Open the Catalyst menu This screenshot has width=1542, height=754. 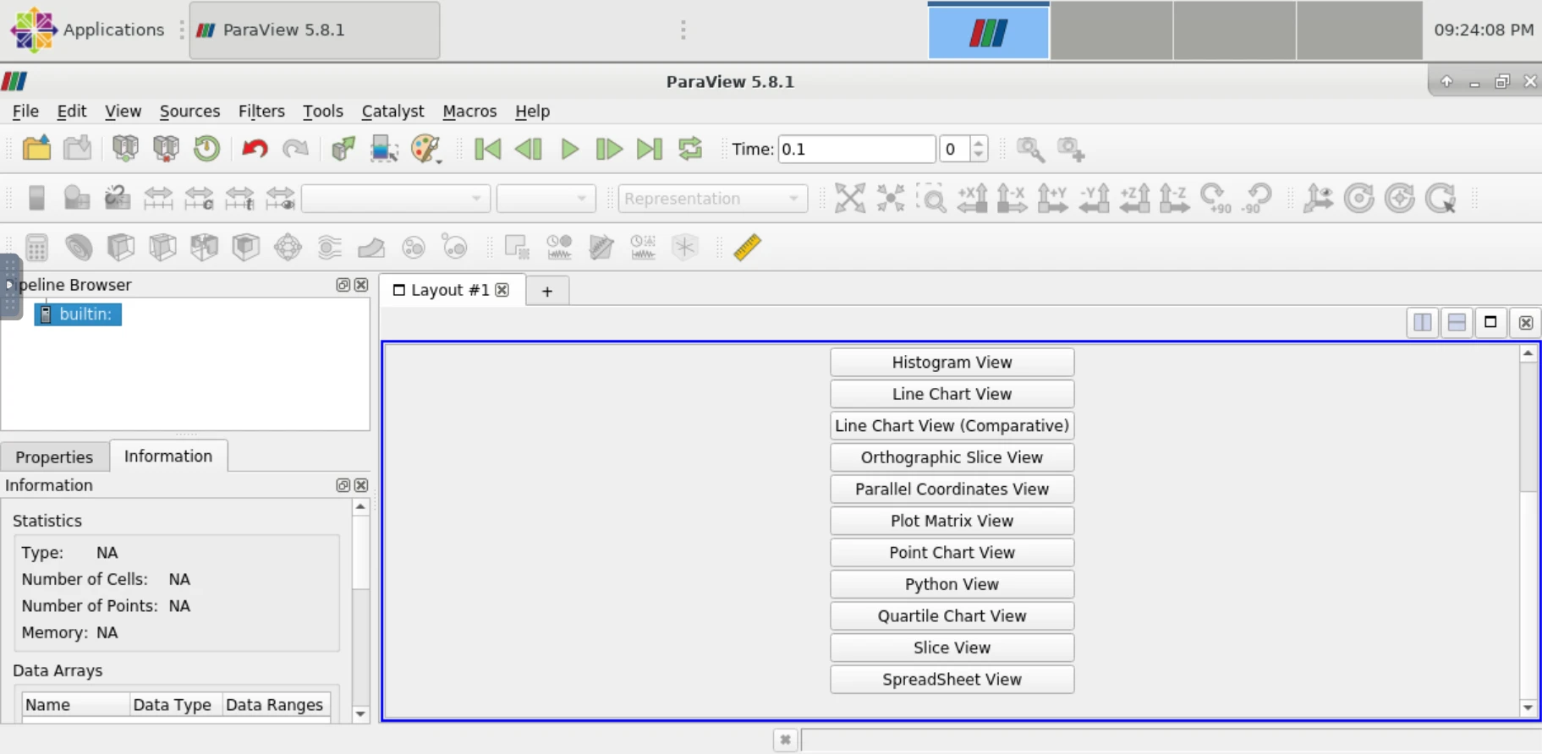(x=392, y=111)
